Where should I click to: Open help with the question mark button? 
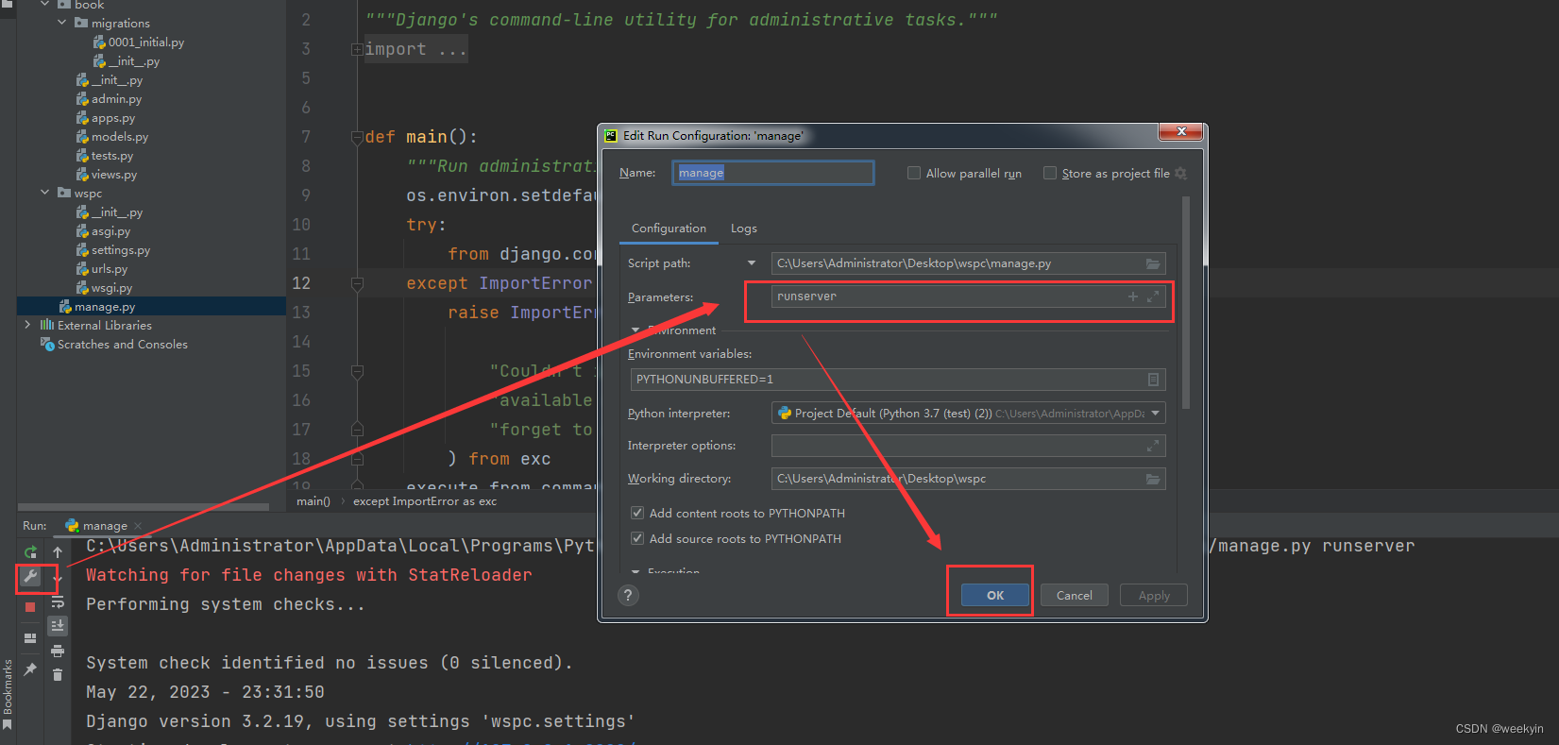(628, 595)
